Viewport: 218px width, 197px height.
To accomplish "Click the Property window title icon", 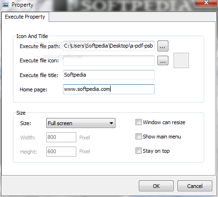I will [5, 5].
